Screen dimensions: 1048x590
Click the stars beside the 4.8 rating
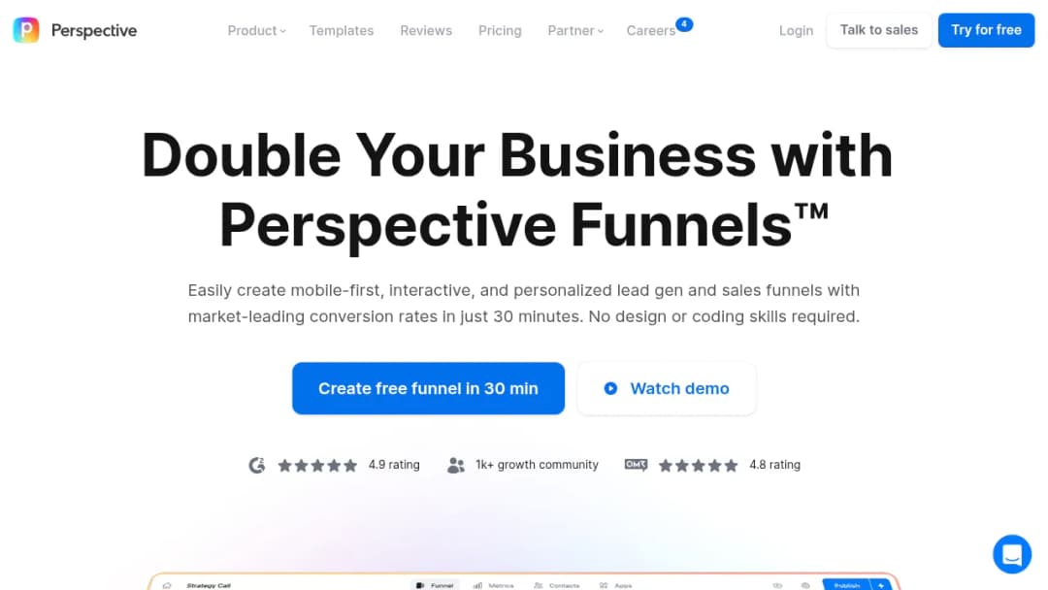[699, 465]
